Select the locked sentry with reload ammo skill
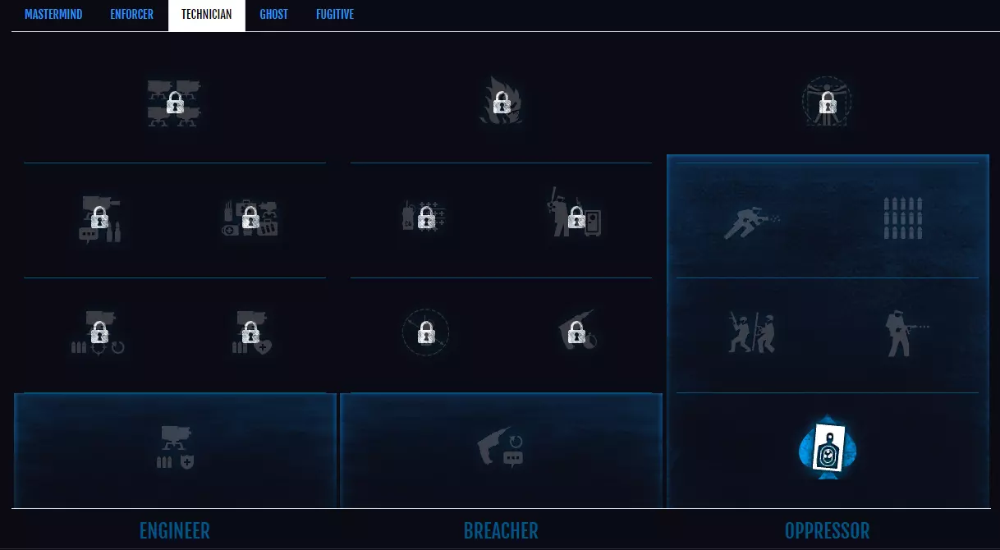 pyautogui.click(x=99, y=333)
